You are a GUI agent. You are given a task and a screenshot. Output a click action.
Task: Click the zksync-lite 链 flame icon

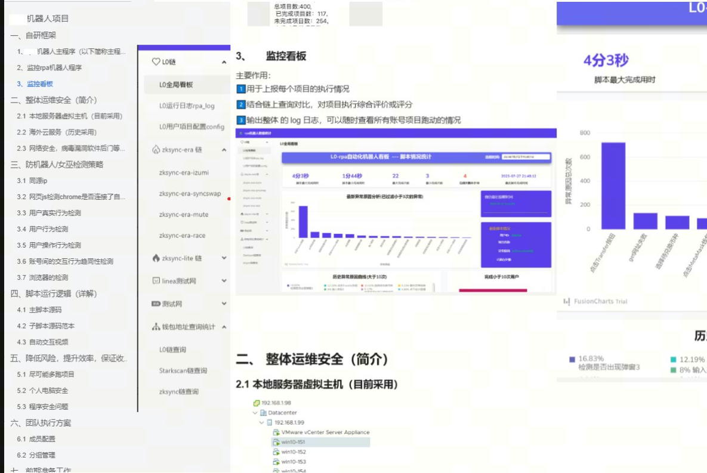pyautogui.click(x=156, y=258)
